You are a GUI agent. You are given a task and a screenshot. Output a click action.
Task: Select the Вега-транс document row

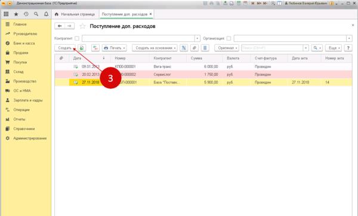[x=203, y=67]
